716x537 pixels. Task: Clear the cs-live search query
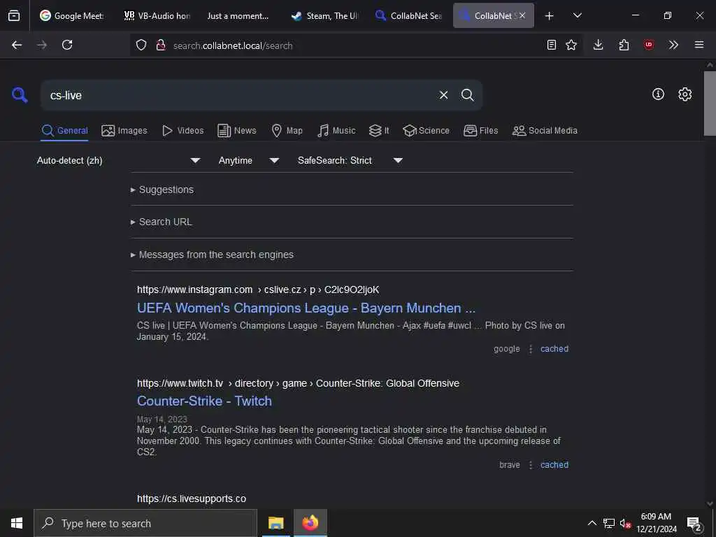443,95
